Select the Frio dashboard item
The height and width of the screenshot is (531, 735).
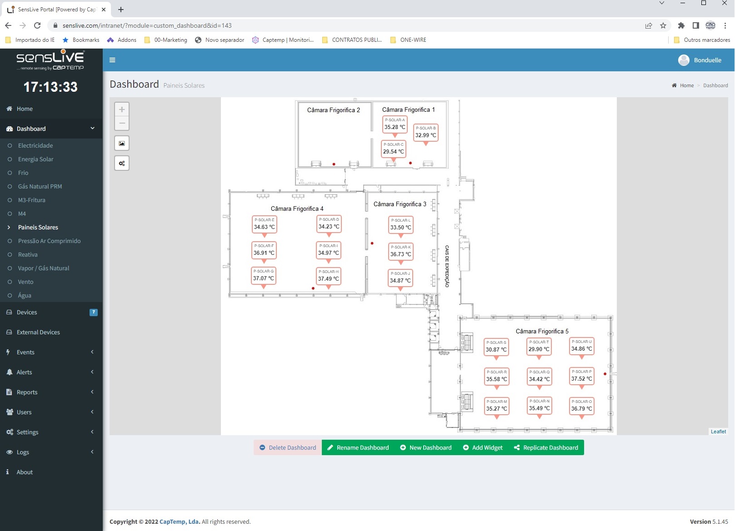tap(23, 173)
